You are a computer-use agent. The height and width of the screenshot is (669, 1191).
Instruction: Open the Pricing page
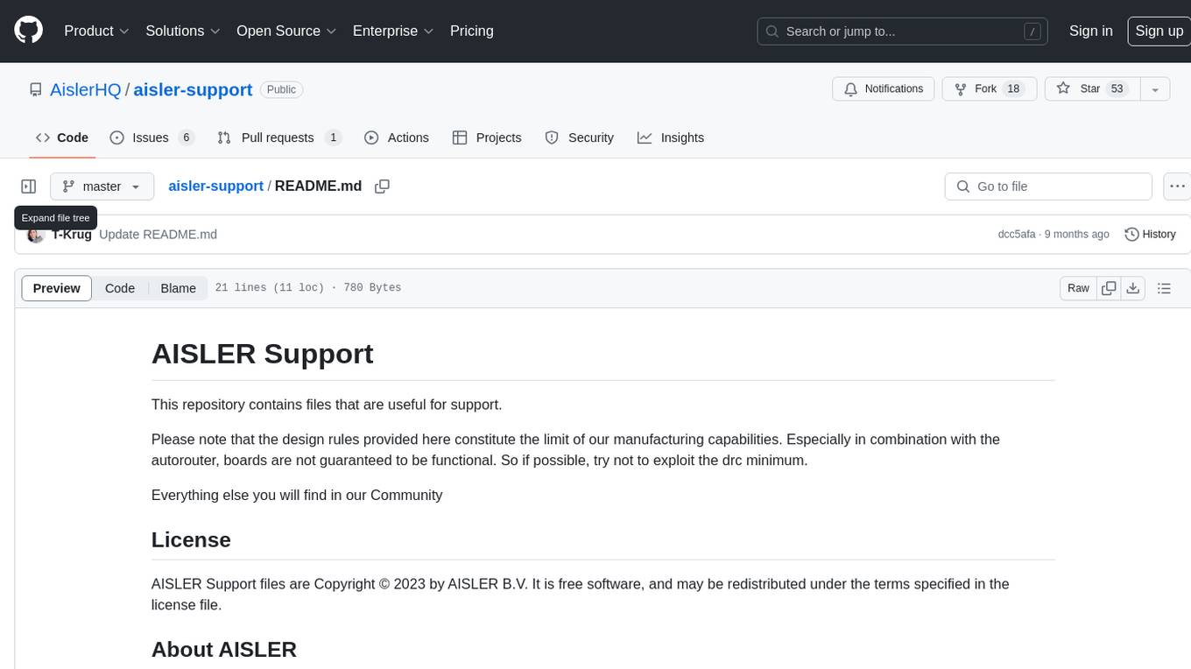pyautogui.click(x=472, y=31)
